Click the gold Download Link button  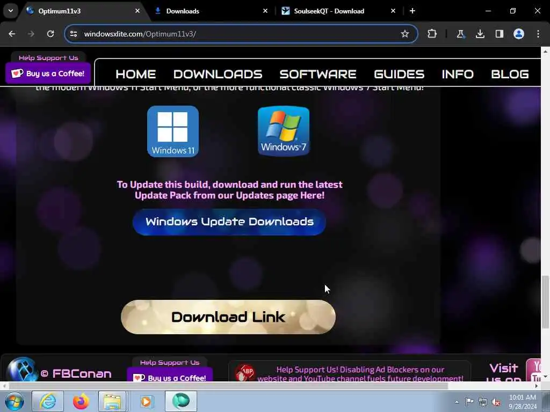click(x=228, y=317)
